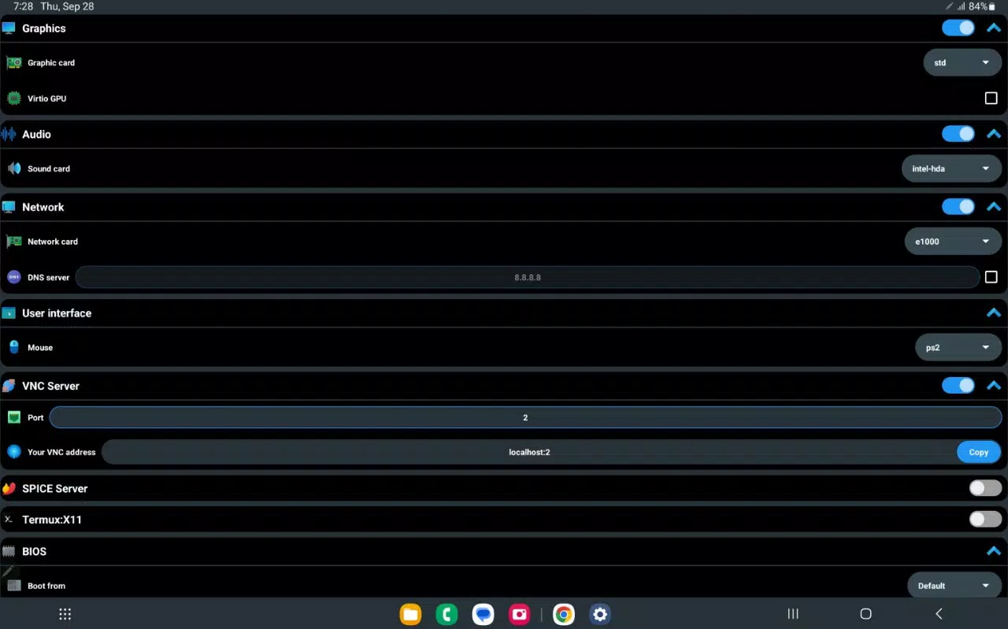Tap the recent apps navigation button
This screenshot has width=1008, height=629.
793,614
